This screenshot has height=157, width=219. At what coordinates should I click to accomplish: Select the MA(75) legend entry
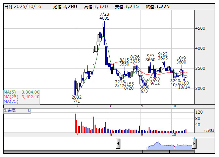click(10, 101)
